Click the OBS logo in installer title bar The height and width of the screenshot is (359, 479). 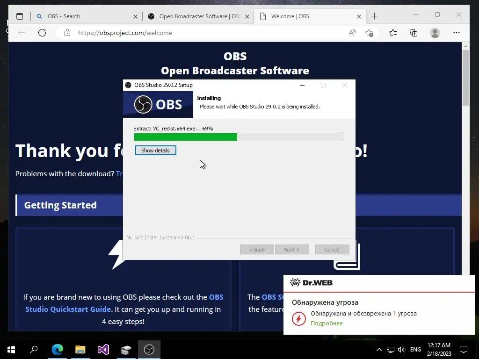tap(128, 85)
